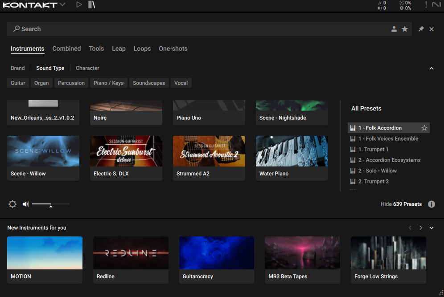This screenshot has width=444, height=297.
Task: Open the library browser icon in the header
Action: click(x=91, y=4)
